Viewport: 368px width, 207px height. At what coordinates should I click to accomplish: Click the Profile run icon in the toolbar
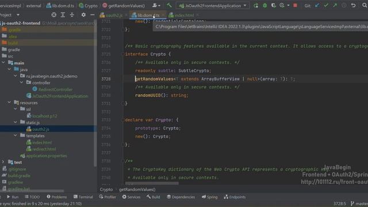point(282,5)
